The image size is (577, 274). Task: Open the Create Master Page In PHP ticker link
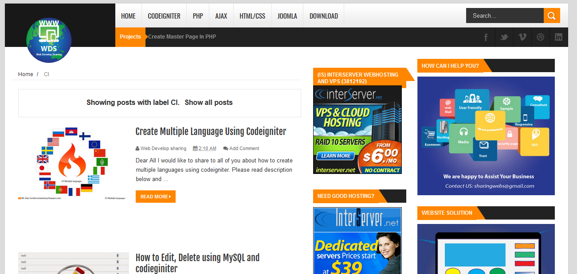coord(182,37)
